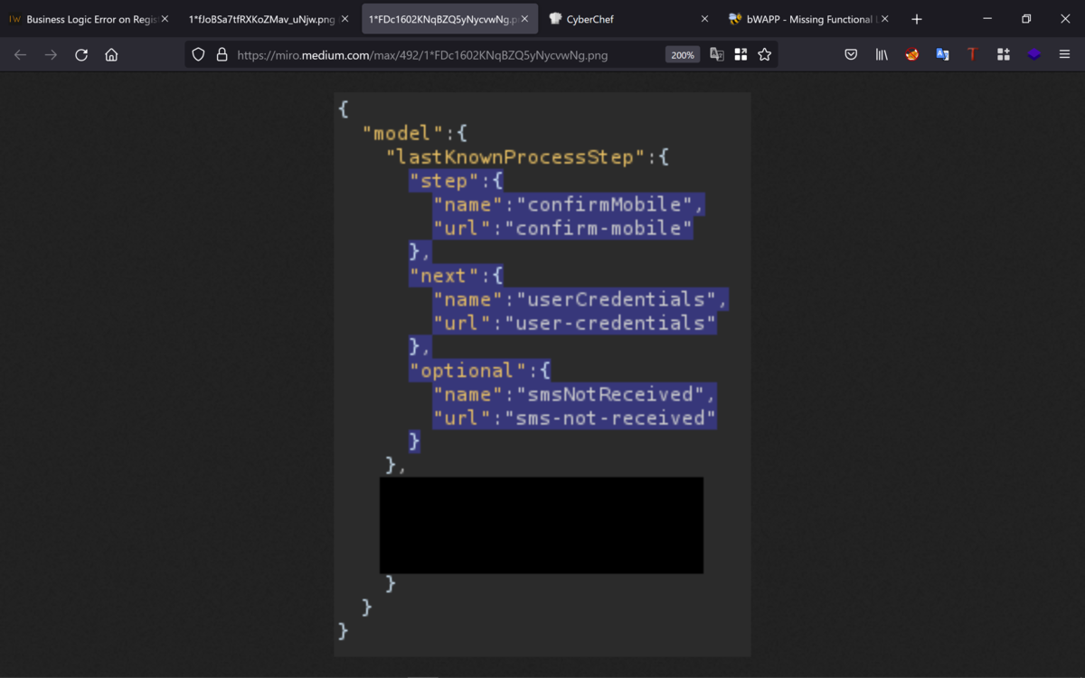Close the bWAPP tab
The width and height of the screenshot is (1085, 678).
[x=885, y=19]
